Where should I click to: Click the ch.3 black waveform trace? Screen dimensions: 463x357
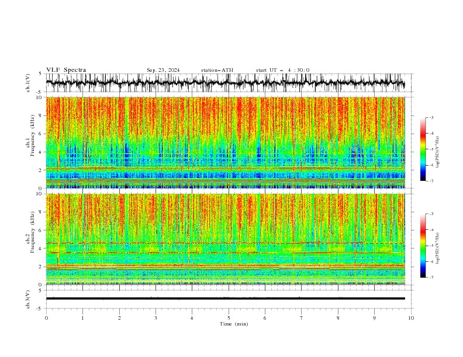click(x=225, y=299)
